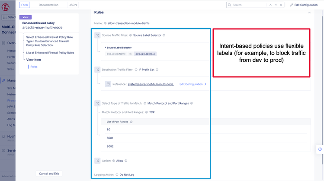324x181 pixels.
Task: Select port range 8082 row
Action: (x=206, y=146)
